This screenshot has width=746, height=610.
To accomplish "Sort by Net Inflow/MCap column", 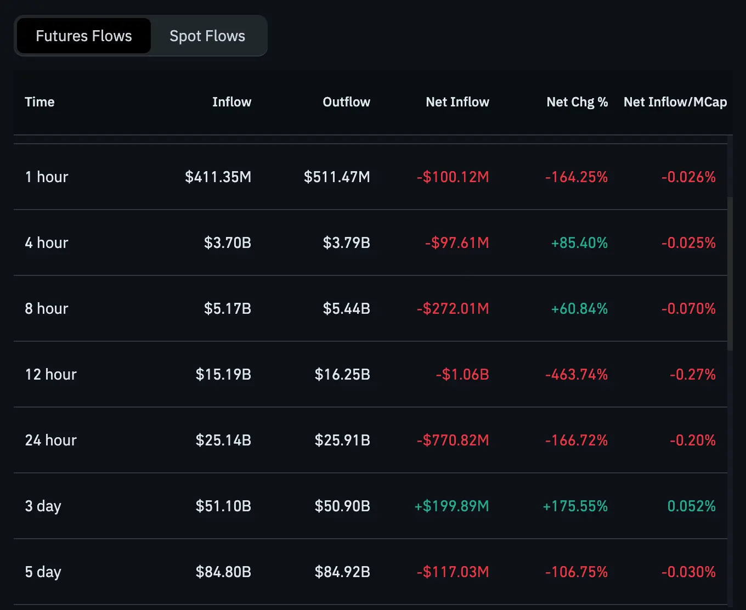I will (675, 102).
